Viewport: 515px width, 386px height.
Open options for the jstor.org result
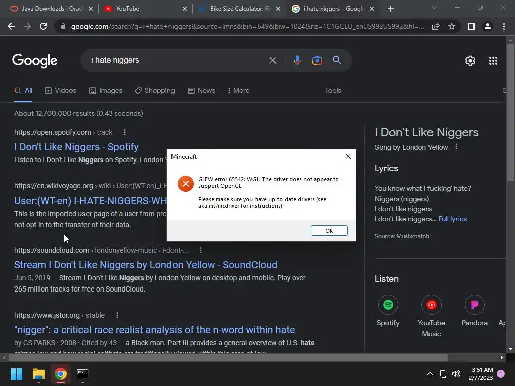point(117,316)
